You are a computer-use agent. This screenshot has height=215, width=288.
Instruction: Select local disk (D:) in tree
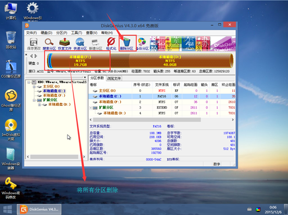59,104
